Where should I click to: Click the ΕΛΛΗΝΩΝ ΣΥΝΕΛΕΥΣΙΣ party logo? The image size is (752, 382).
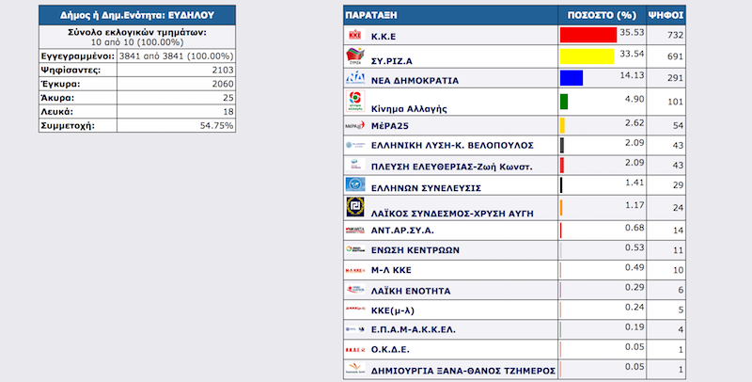pos(356,184)
